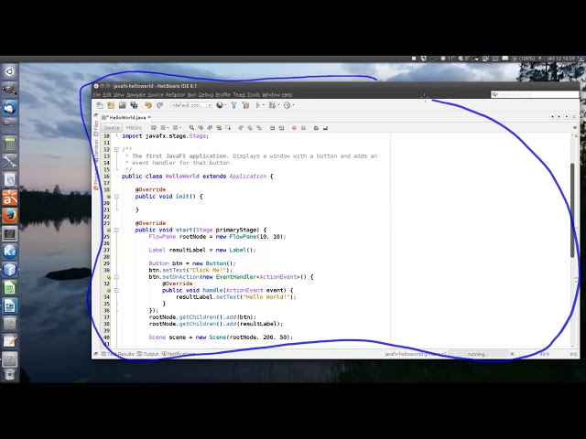The width and height of the screenshot is (586, 439).
Task: Open the project configuration combo box
Action: coord(191,105)
